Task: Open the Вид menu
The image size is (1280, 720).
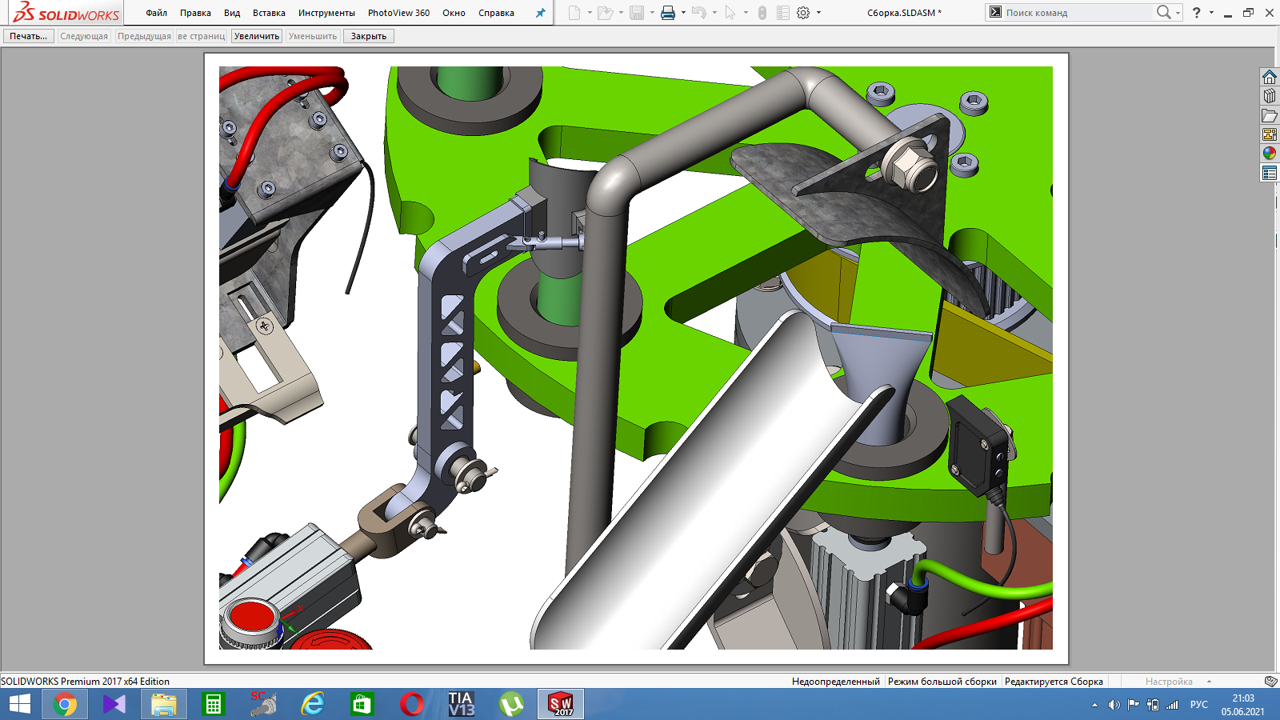Action: coord(232,13)
